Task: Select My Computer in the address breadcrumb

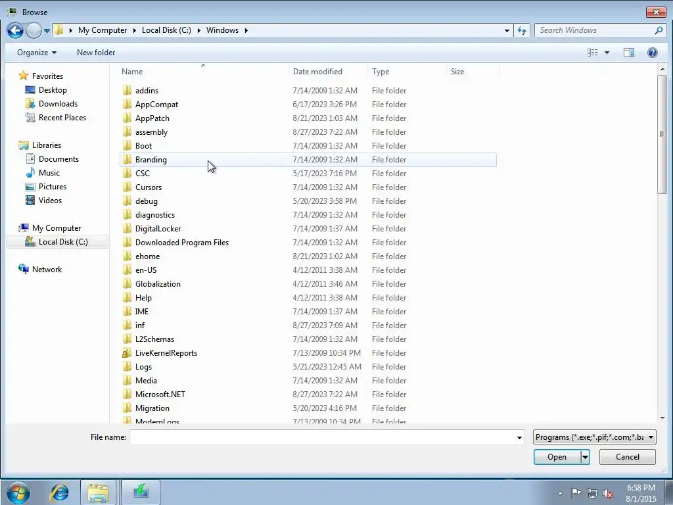Action: [103, 30]
